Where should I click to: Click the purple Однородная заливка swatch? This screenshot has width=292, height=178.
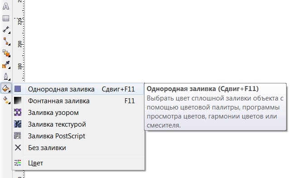click(x=18, y=89)
